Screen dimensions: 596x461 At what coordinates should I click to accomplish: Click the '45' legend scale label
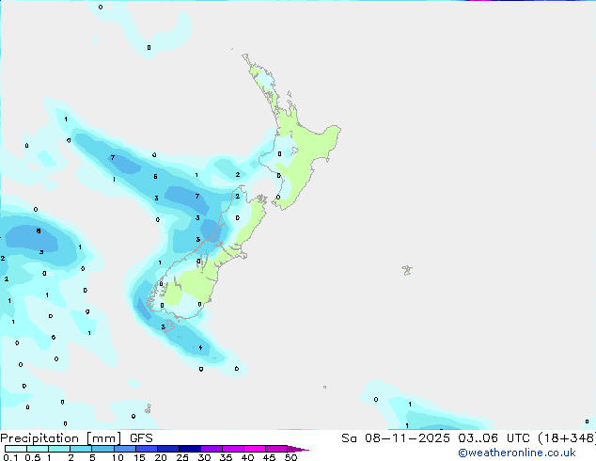[x=269, y=457]
